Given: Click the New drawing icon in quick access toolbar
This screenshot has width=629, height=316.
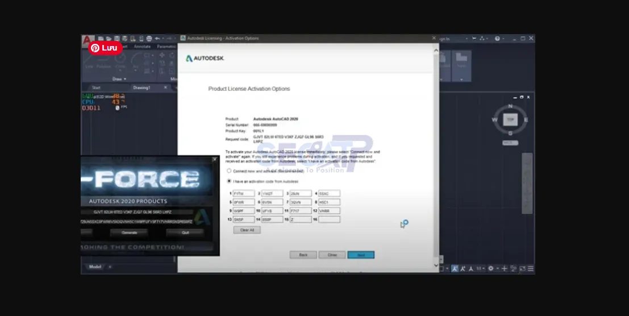Looking at the screenshot, I should coord(101,39).
